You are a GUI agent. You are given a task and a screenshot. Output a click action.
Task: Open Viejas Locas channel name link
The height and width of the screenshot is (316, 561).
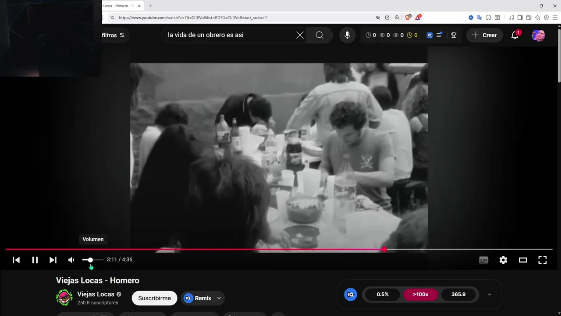tap(96, 294)
